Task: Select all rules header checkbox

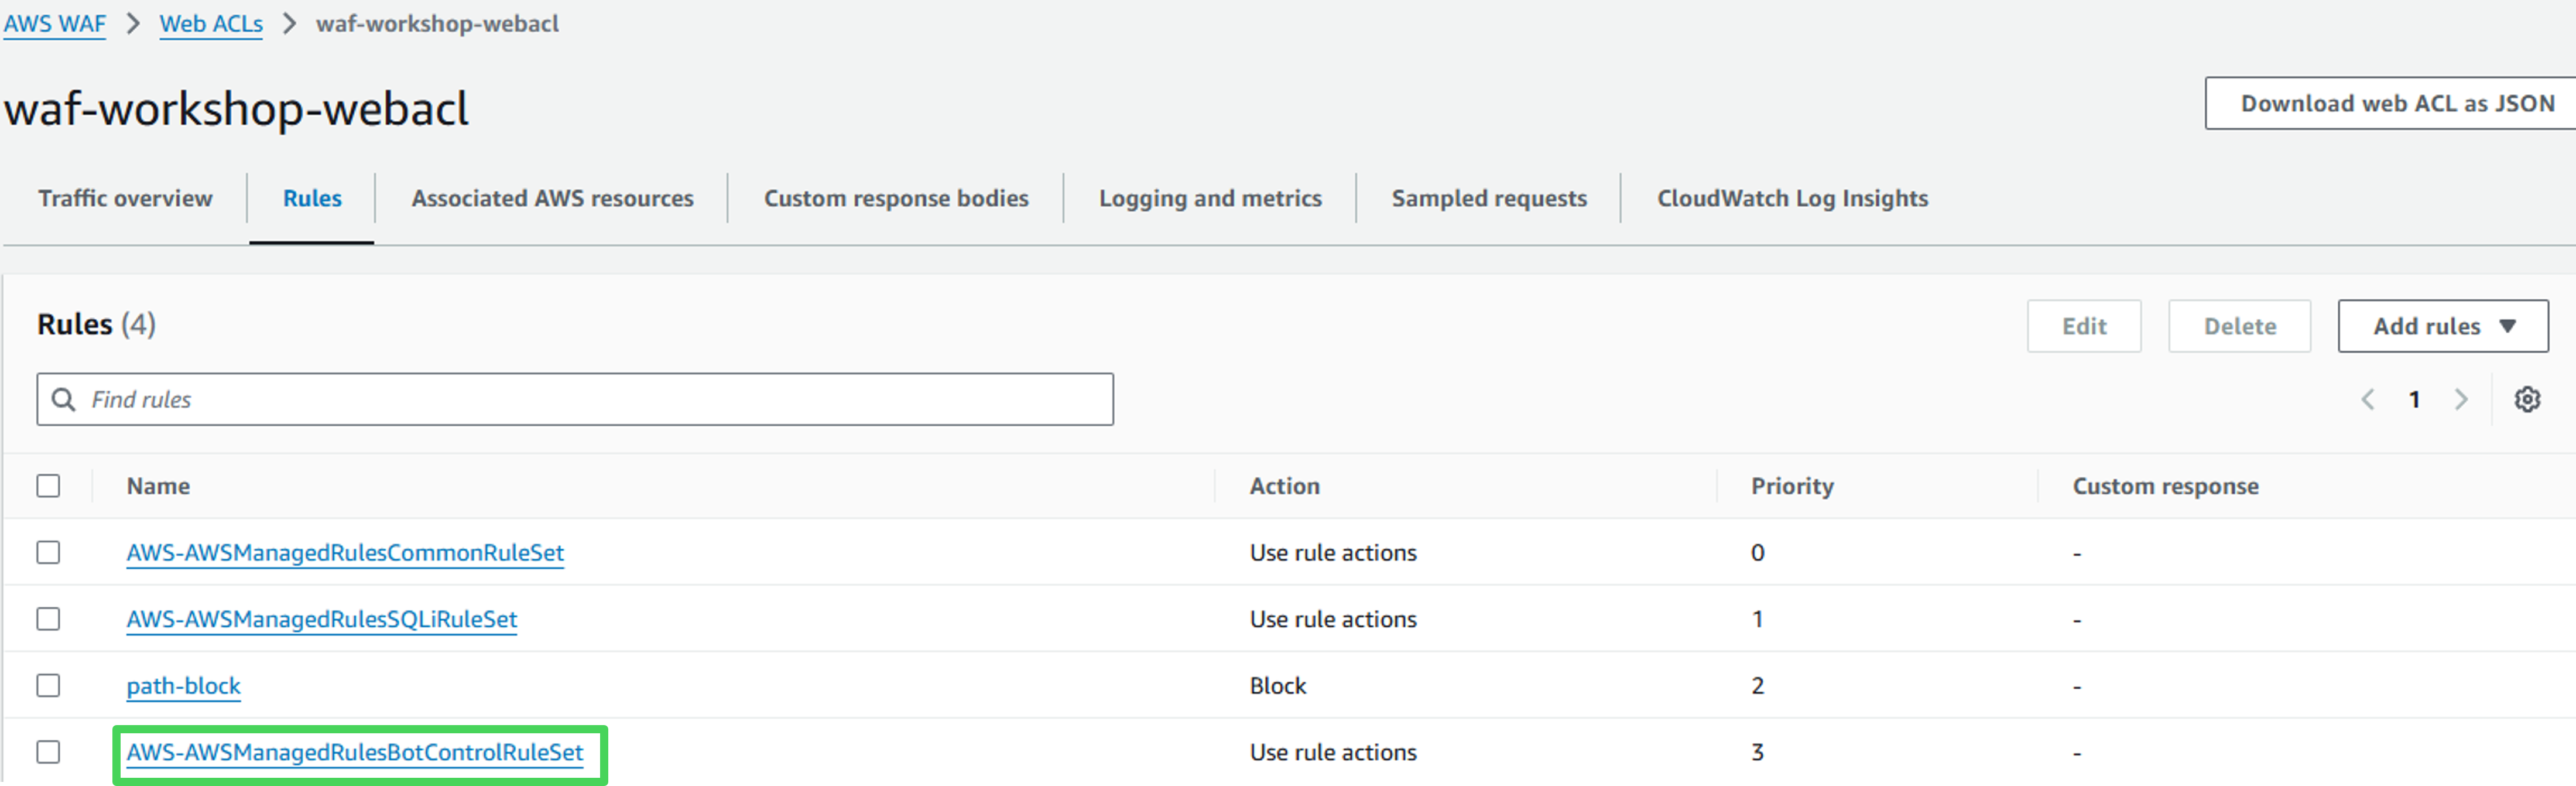Action: (x=48, y=486)
